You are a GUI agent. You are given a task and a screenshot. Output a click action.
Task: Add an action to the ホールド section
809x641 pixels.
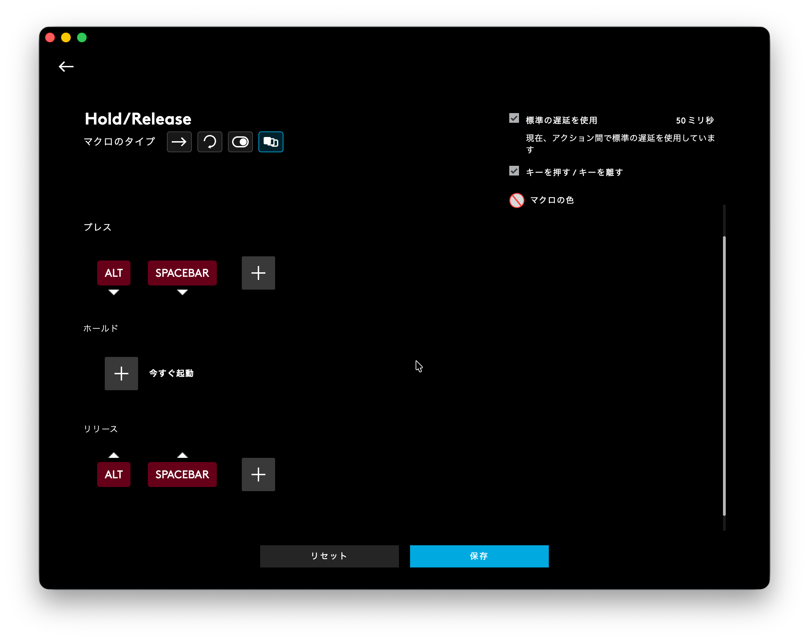coord(121,373)
